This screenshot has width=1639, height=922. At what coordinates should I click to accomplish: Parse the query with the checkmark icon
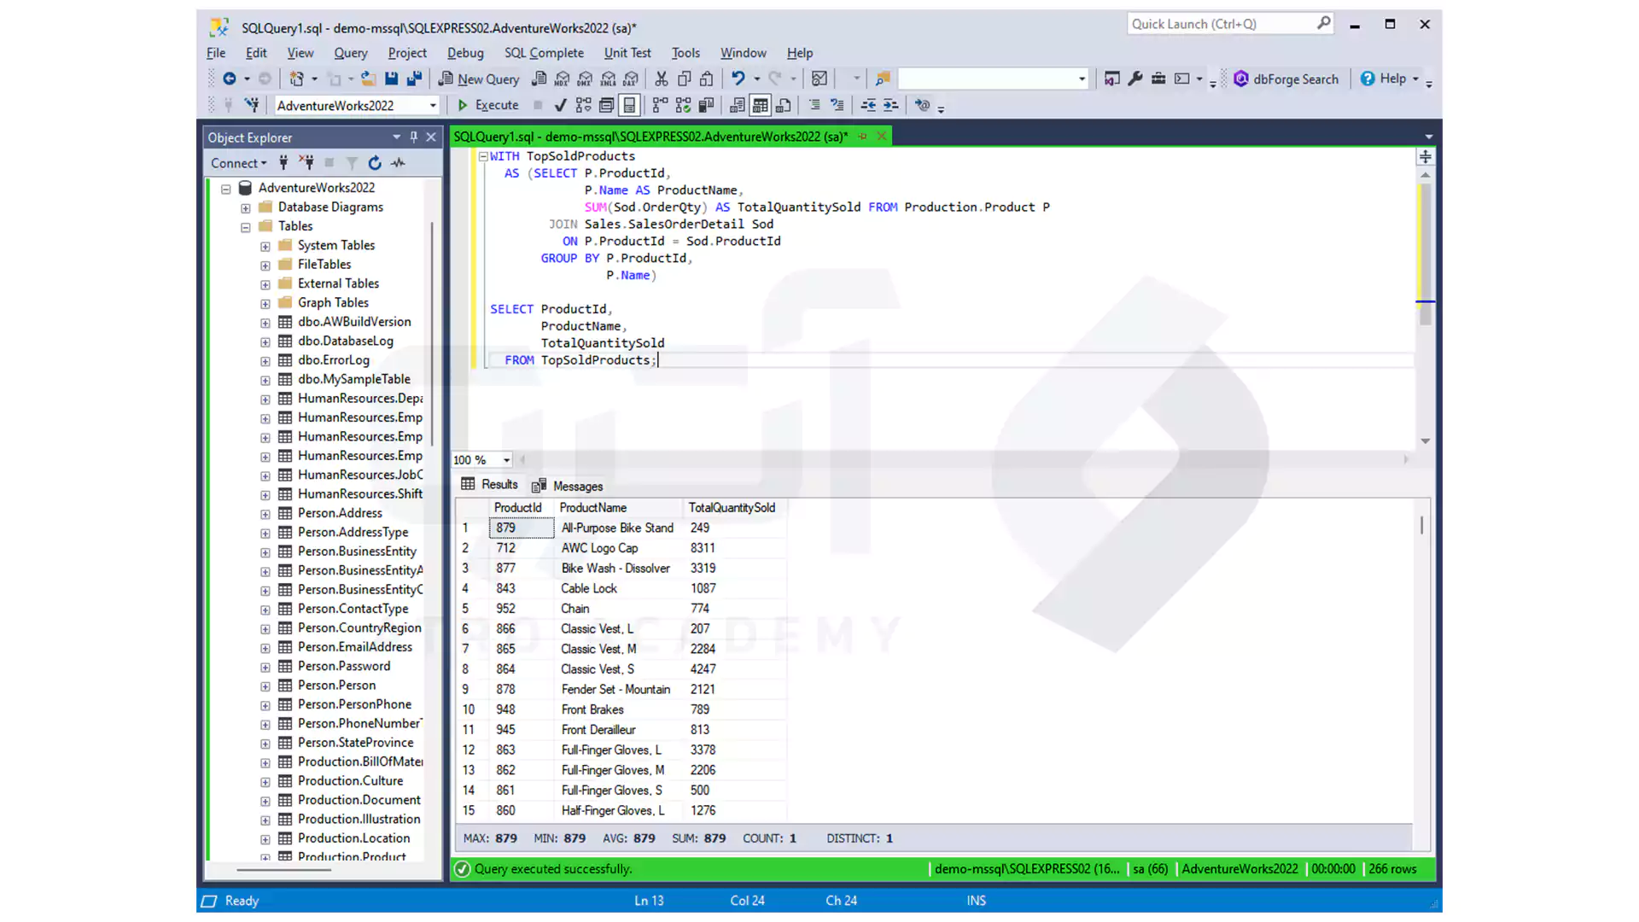tap(560, 105)
